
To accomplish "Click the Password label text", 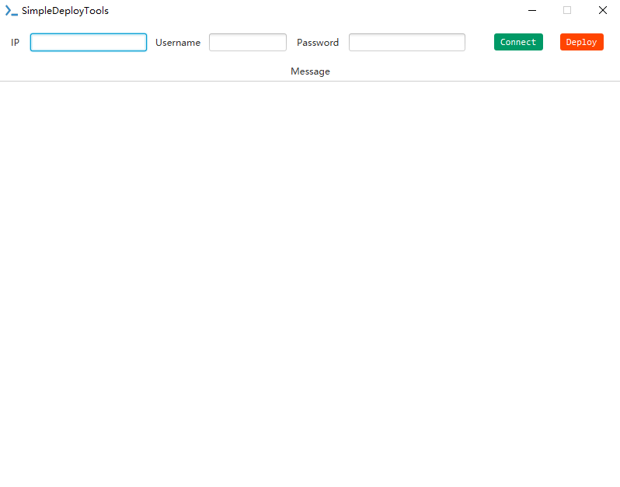I will tap(318, 43).
